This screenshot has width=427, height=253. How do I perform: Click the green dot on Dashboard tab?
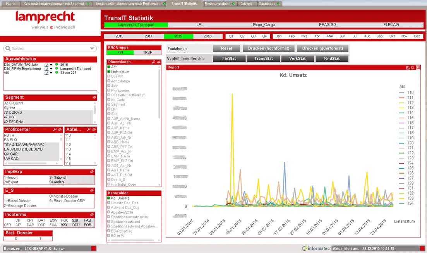click(x=278, y=3)
